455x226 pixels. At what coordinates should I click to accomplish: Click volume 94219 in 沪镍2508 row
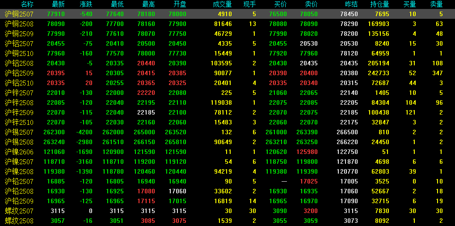tap(223, 172)
